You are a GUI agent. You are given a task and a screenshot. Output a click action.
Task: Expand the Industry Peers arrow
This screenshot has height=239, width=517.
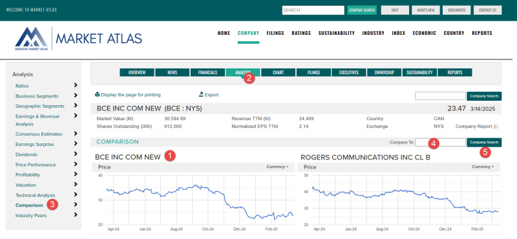click(76, 215)
